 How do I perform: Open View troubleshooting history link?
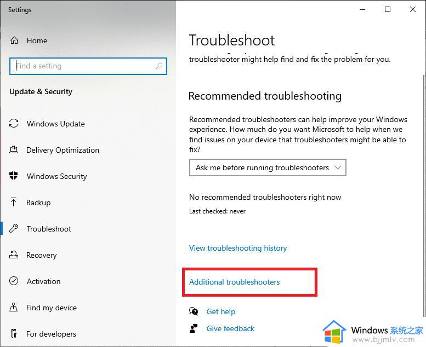[238, 248]
